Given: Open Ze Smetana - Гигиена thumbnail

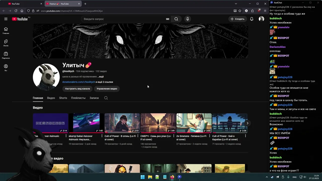Looking at the screenshot, I should coord(194,123).
